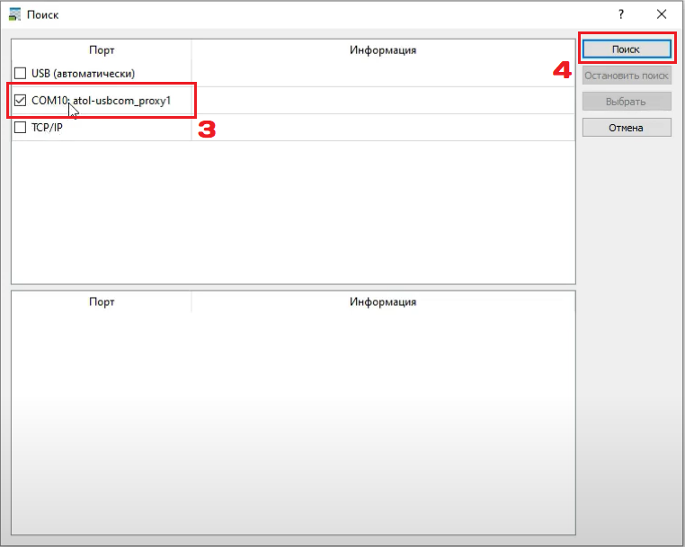
Task: Click the Выбрать button
Action: [627, 101]
